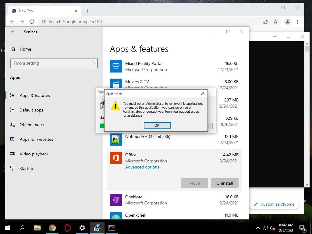Open Apps for websites page
312x234 pixels.
coord(37,139)
